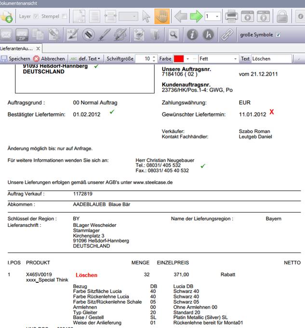Toggle the Layer checkbox
This screenshot has width=305, height=328.
[36, 16]
